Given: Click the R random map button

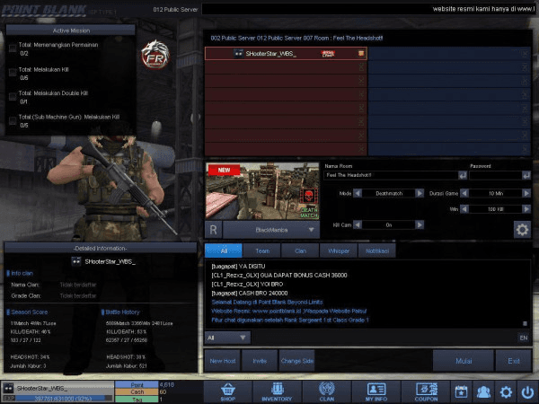Looking at the screenshot, I should coord(213,230).
